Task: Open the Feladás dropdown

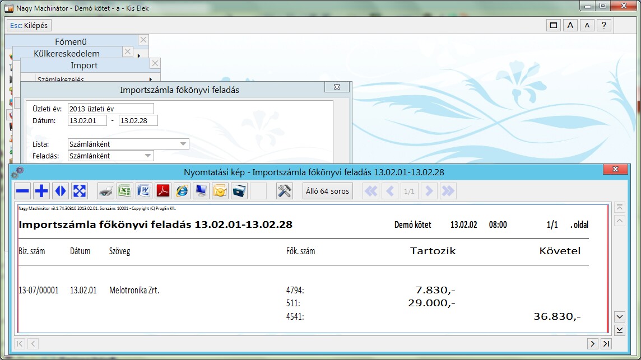Action: pyautogui.click(x=148, y=156)
